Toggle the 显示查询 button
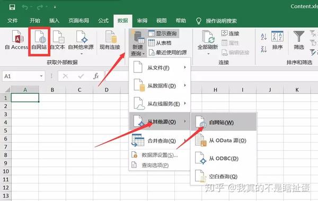The image size is (318, 201). point(163,33)
